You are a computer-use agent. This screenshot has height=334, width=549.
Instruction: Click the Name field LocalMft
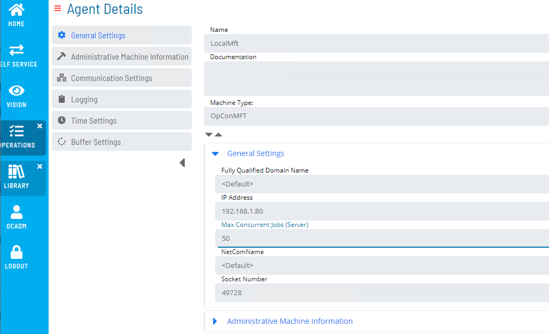coord(377,43)
